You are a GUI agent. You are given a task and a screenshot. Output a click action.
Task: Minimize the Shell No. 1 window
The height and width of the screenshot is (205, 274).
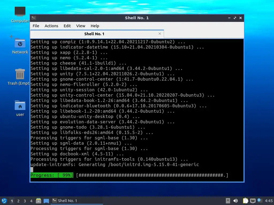pyautogui.click(x=229, y=18)
